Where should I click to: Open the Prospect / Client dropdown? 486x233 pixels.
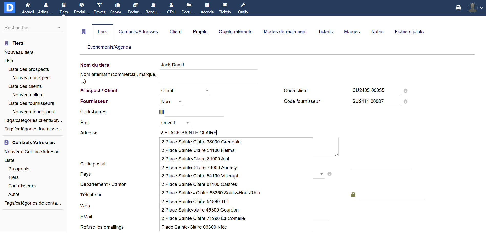tap(185, 91)
